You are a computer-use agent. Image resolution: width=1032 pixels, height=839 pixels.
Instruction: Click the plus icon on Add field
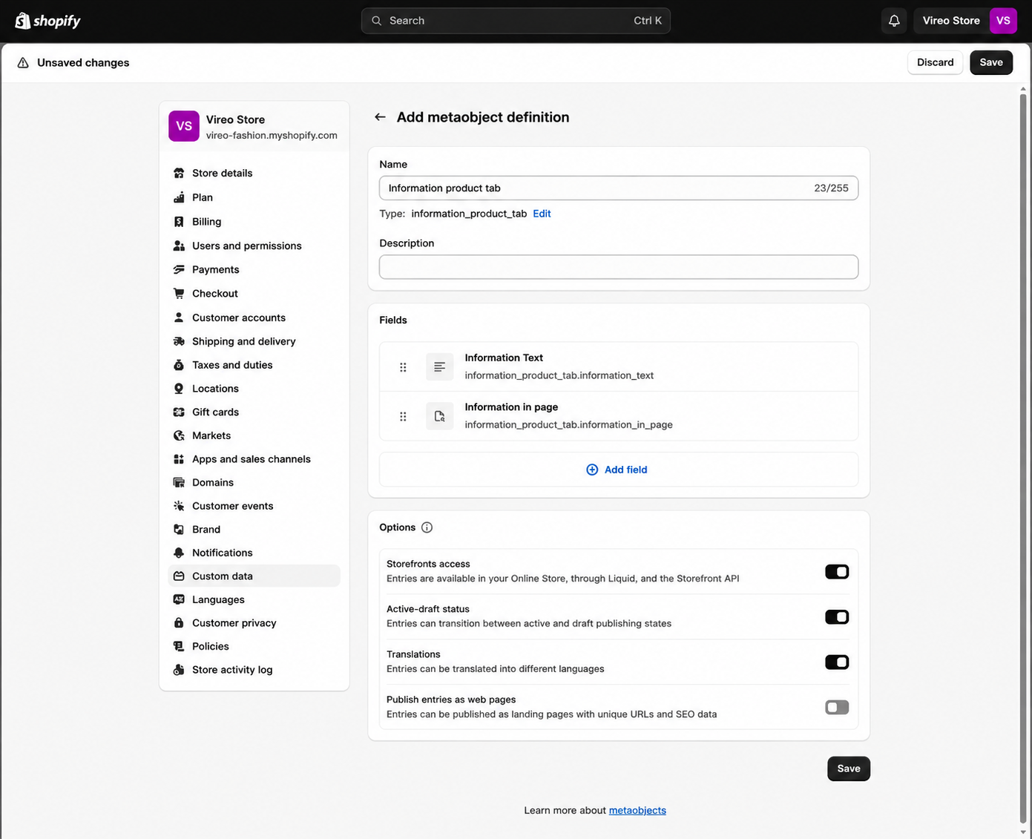[592, 470]
